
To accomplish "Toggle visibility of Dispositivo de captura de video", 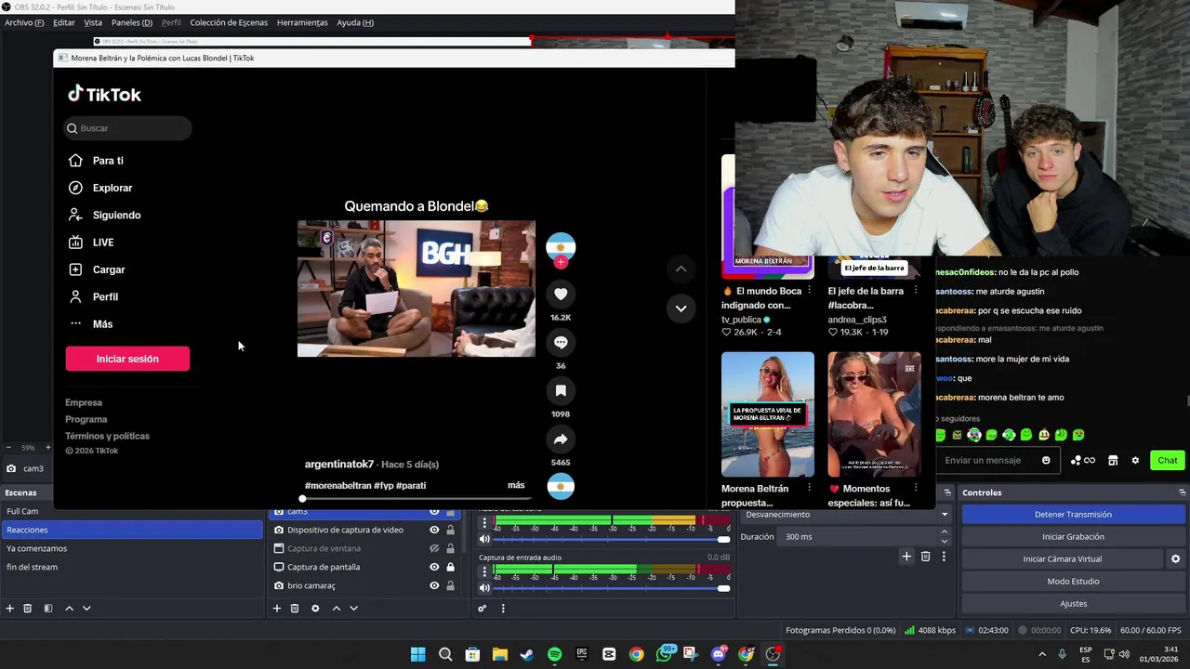I will 434,531.
